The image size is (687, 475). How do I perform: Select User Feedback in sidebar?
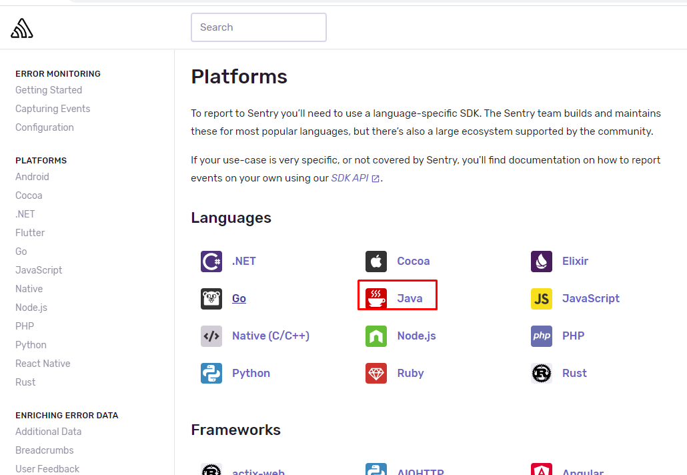[47, 469]
